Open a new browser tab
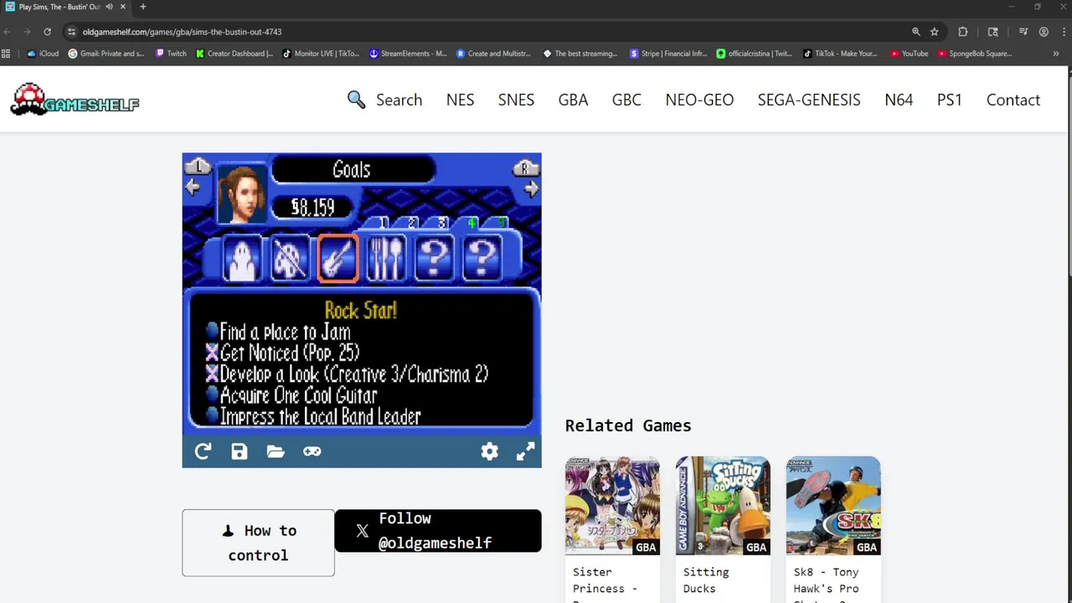This screenshot has height=603, width=1072. pos(142,7)
